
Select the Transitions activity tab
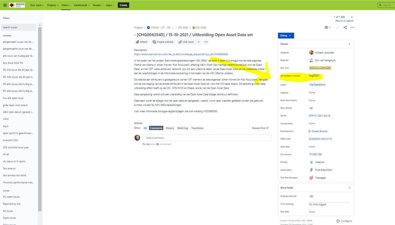tap(197, 128)
